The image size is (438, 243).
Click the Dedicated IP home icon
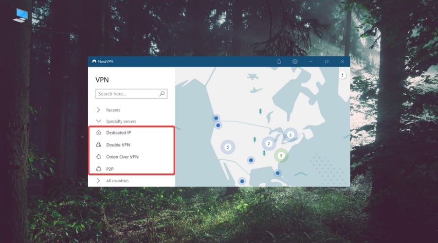point(99,133)
